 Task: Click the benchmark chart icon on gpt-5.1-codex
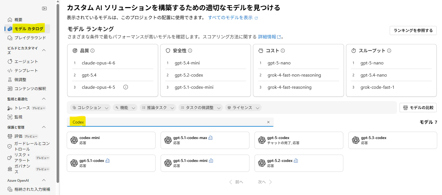(107, 161)
